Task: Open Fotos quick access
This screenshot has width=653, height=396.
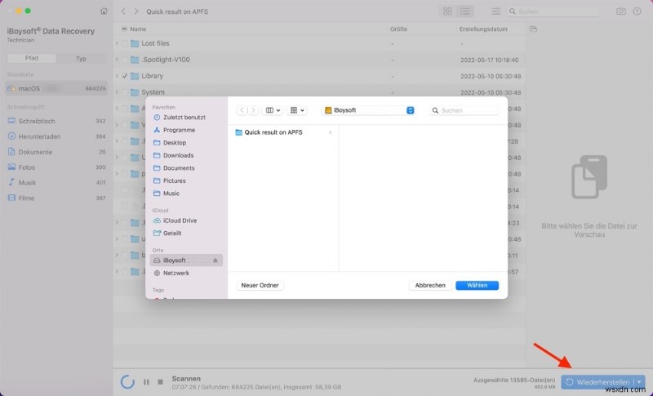Action: (56, 167)
